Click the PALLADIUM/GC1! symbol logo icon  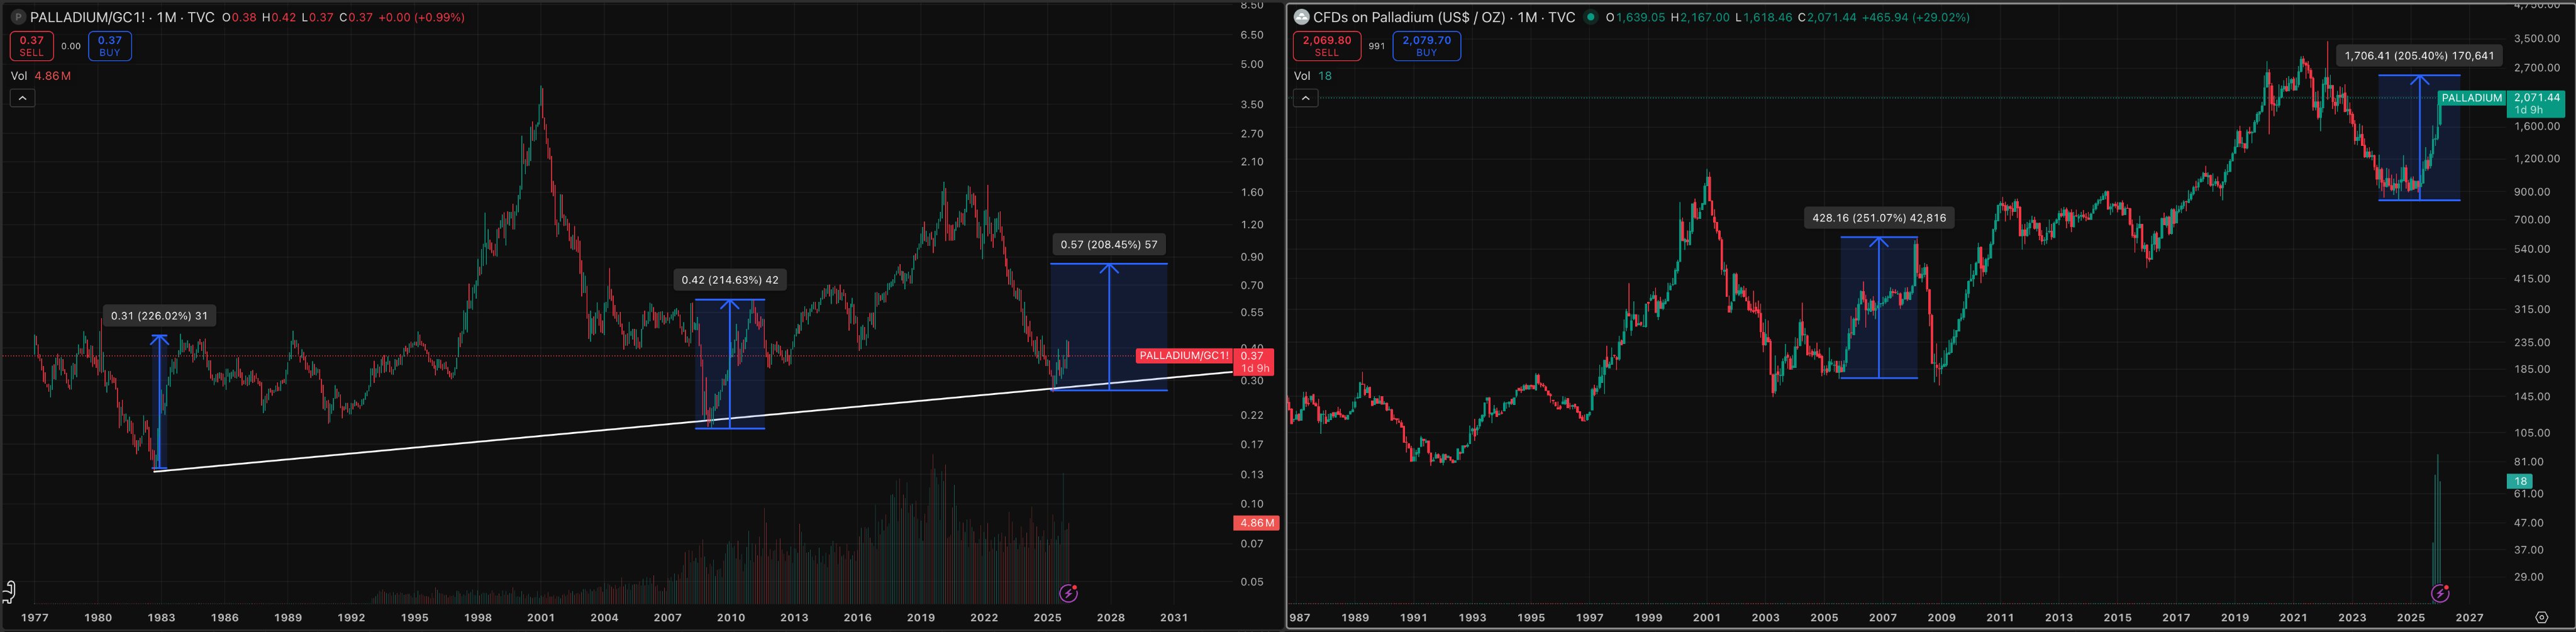tap(18, 17)
